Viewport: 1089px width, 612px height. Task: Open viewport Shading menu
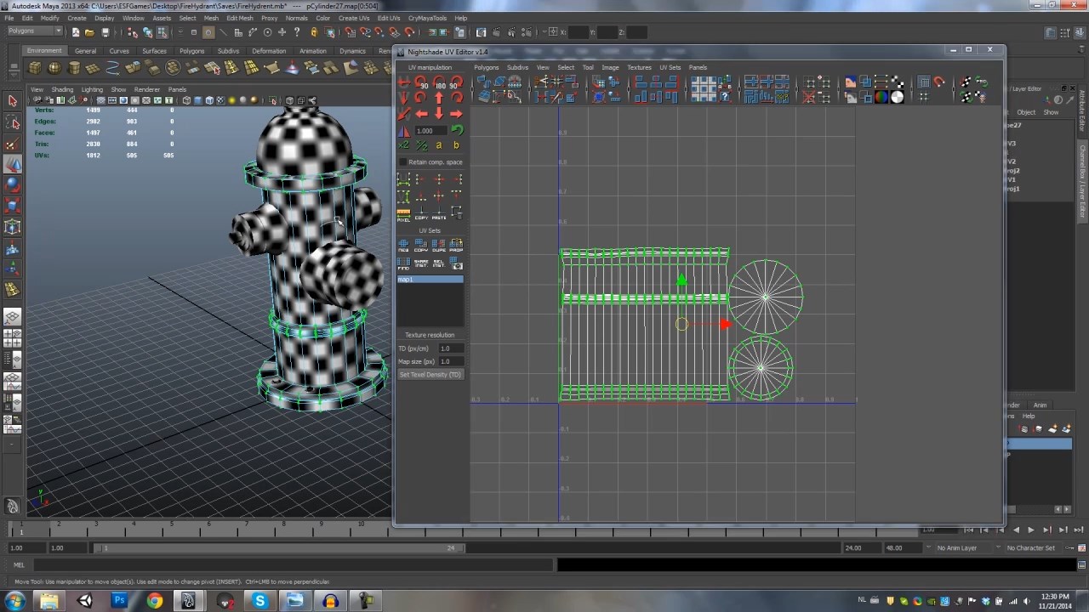[x=62, y=89]
